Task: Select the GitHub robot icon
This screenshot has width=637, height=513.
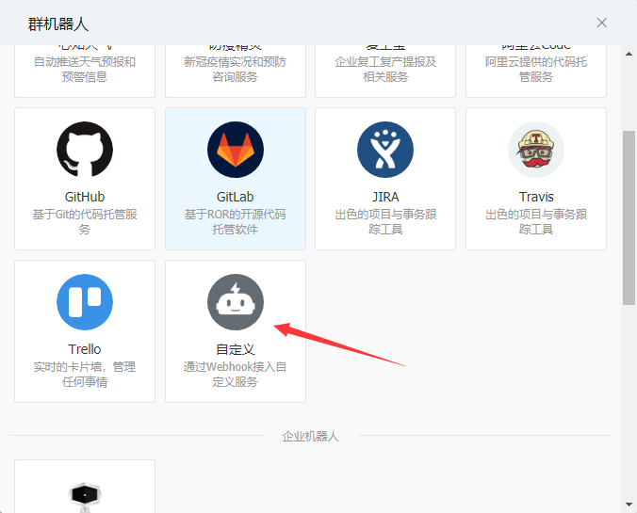Action: 85,150
